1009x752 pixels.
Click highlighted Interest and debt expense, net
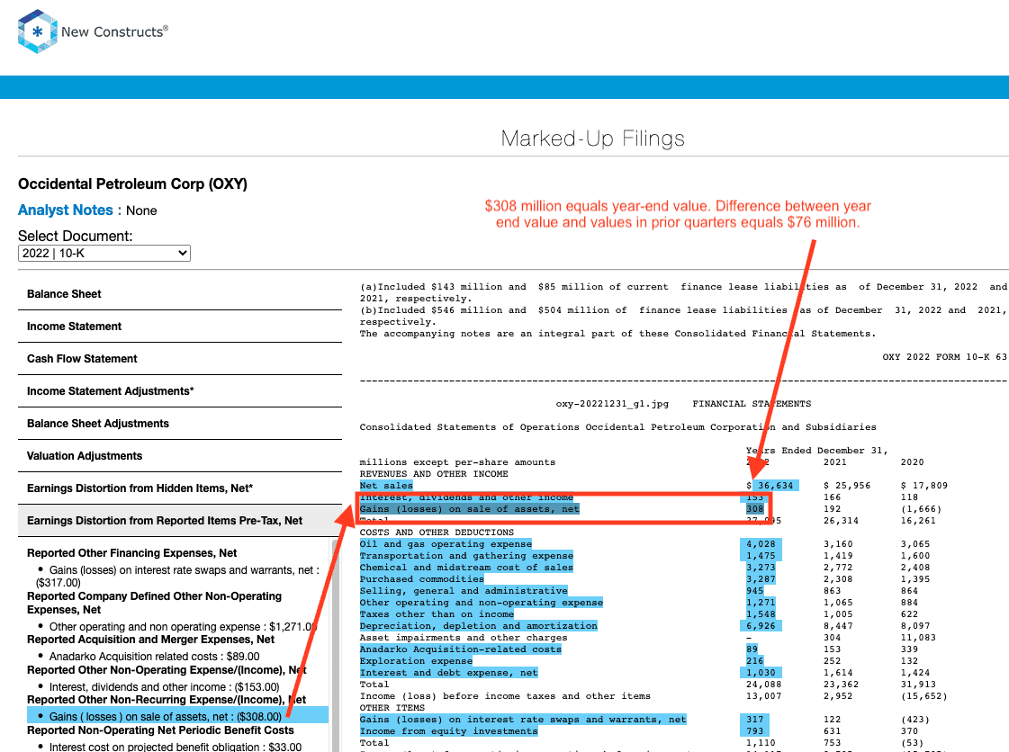click(448, 673)
